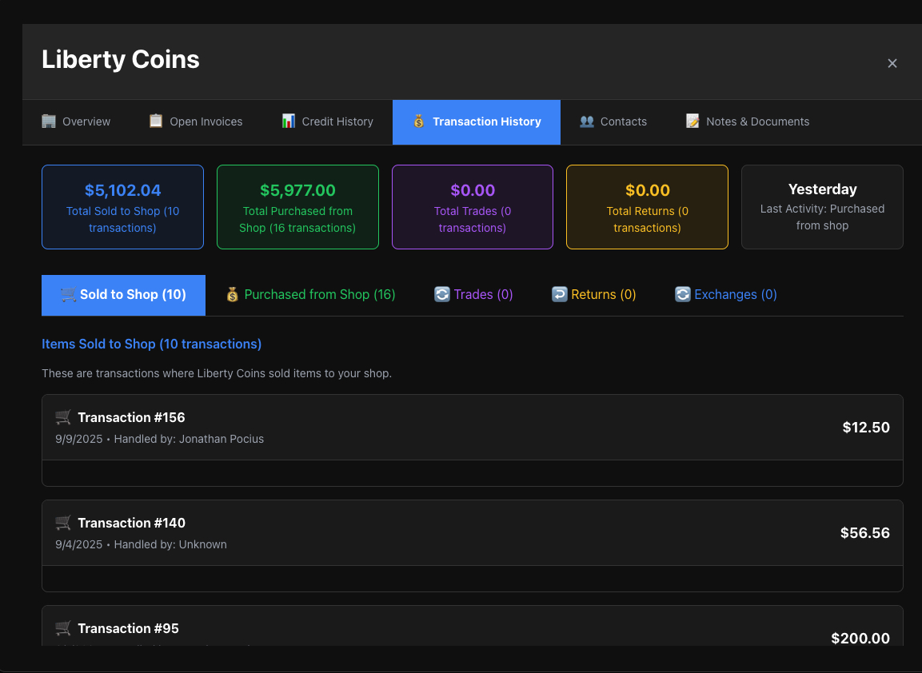Click the Total Sold to Shop summary card
922x673 pixels.
coord(122,206)
